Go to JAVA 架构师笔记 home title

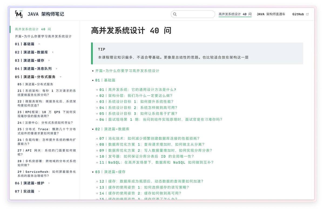coord(46,14)
